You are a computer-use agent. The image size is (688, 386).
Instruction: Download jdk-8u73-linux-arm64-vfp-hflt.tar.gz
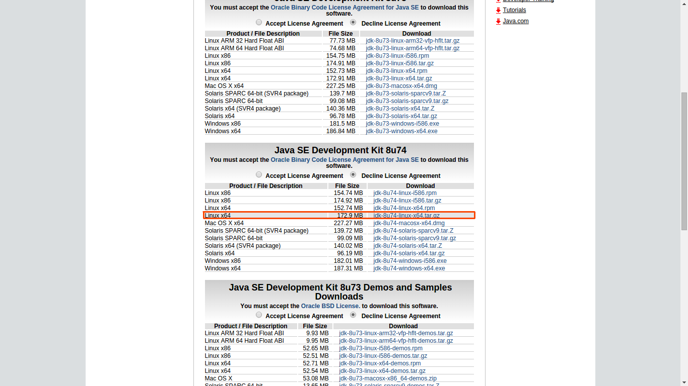(x=412, y=48)
